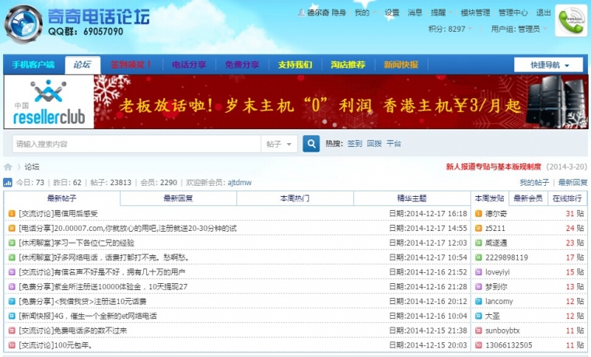Expand the 我的 user menu
Image resolution: width=591 pixels, height=357 pixels.
[365, 12]
